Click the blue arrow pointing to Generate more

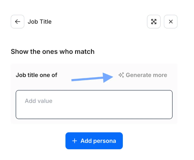pyautogui.click(x=92, y=78)
